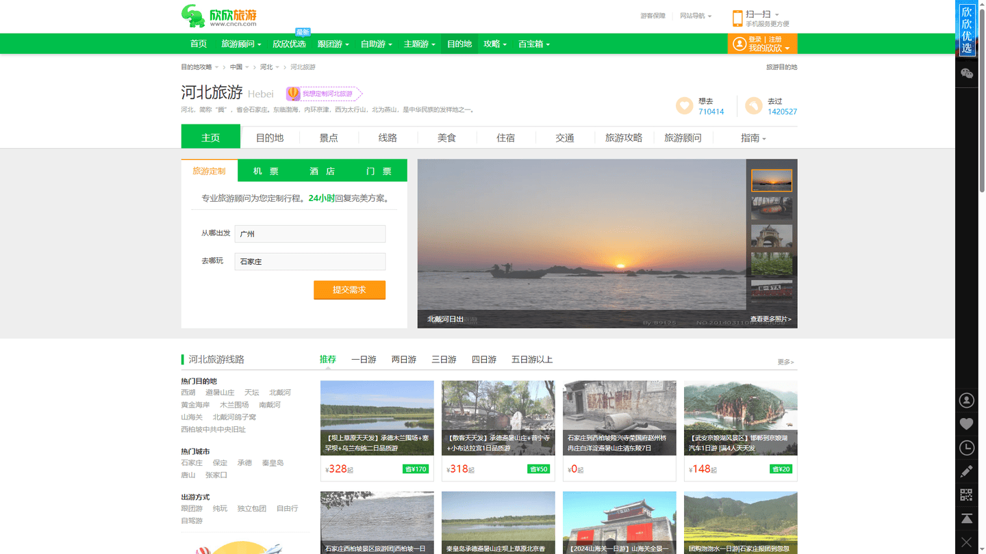Open 承德木兰围场 ¥328 tour card
Viewport: 986px width, 554px height.
[x=377, y=430]
